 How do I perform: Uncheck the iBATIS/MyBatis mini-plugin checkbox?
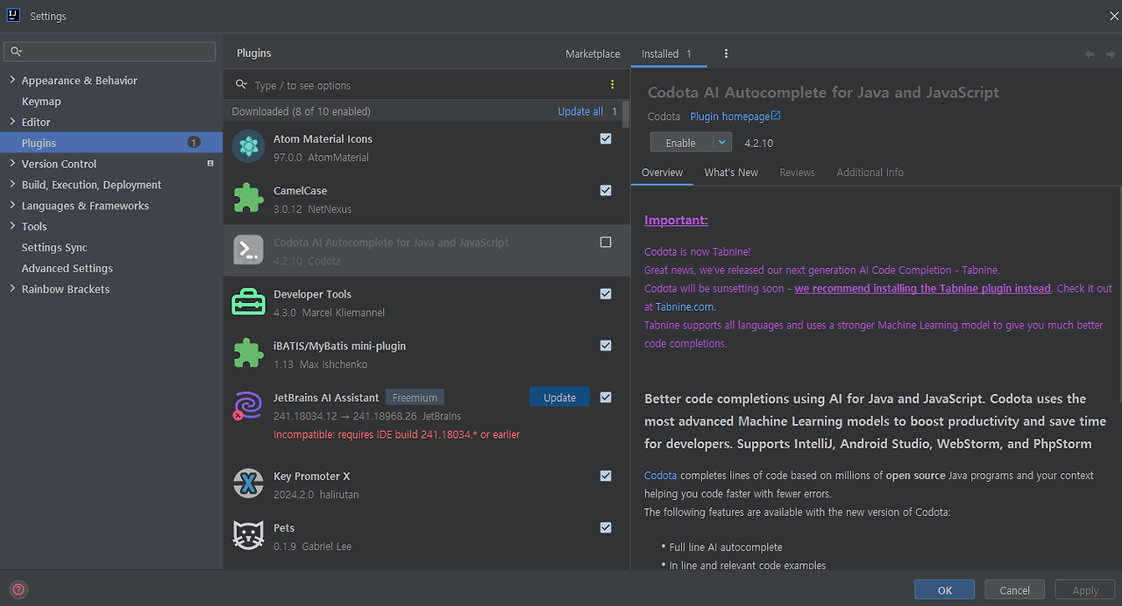click(x=606, y=345)
